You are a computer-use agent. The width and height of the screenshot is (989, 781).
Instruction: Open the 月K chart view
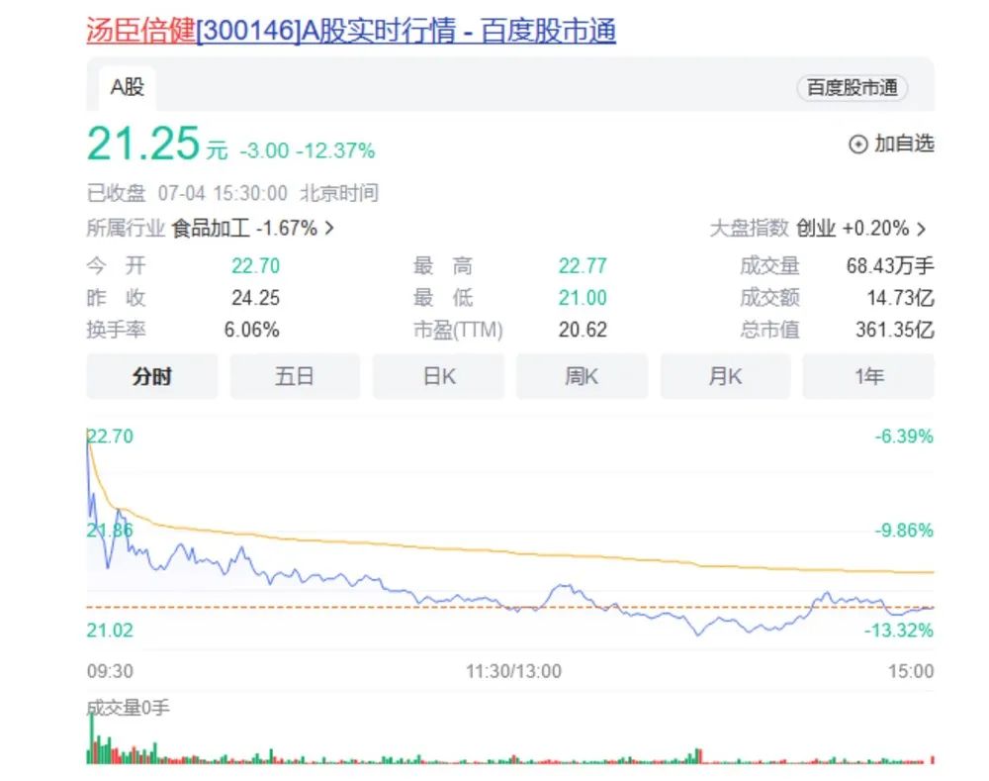click(x=725, y=376)
